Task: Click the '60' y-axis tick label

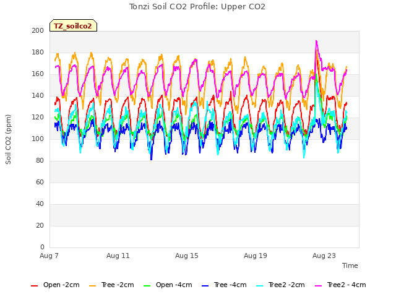Action: coord(40,183)
